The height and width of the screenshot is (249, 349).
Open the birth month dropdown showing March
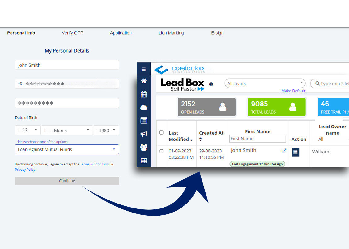click(67, 130)
